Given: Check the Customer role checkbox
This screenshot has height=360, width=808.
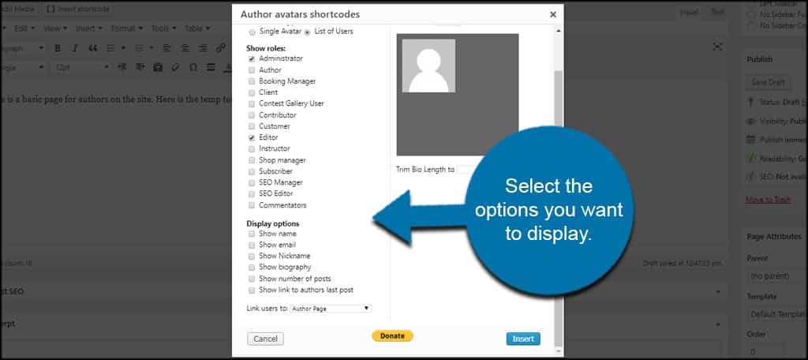Looking at the screenshot, I should [x=252, y=126].
